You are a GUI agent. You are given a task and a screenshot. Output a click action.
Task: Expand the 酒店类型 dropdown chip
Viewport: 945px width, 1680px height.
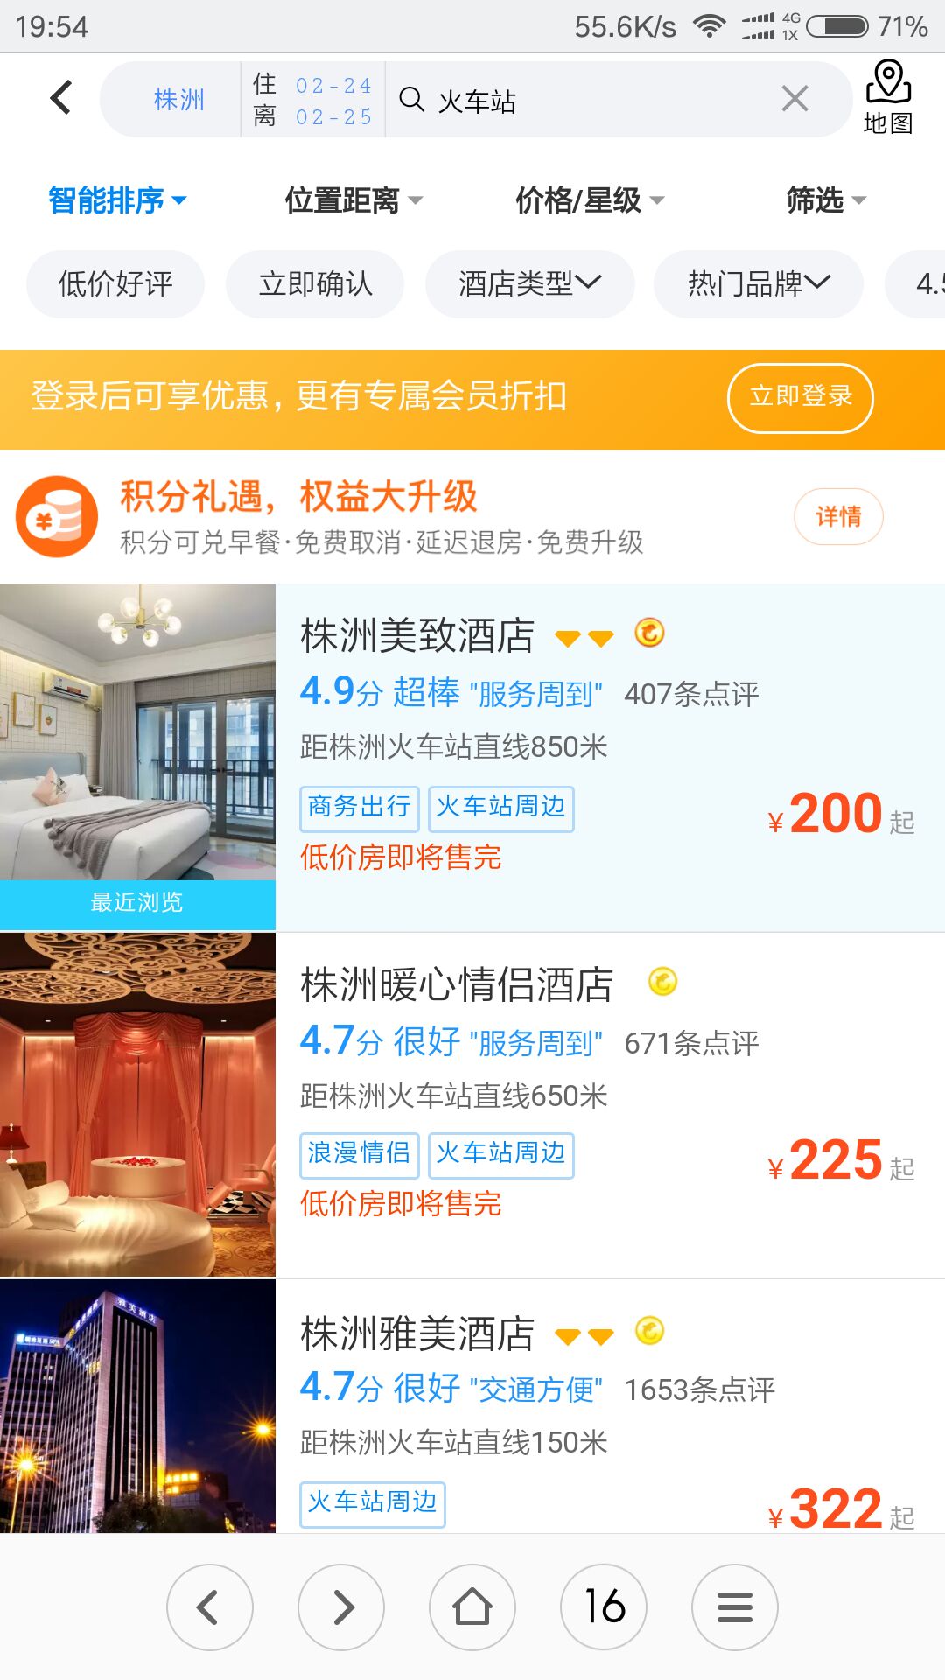530,284
